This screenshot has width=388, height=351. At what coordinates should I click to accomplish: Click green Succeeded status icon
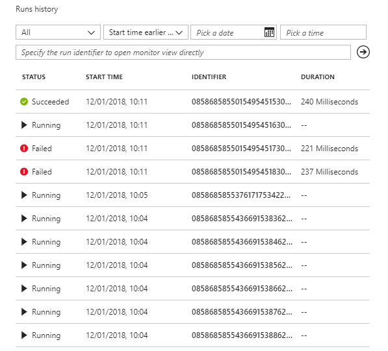point(24,101)
